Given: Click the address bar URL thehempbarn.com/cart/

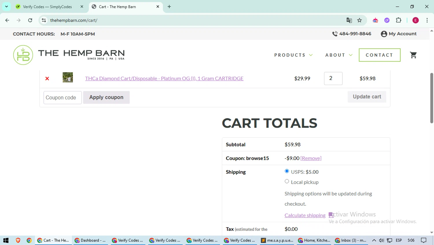Looking at the screenshot, I should [73, 20].
